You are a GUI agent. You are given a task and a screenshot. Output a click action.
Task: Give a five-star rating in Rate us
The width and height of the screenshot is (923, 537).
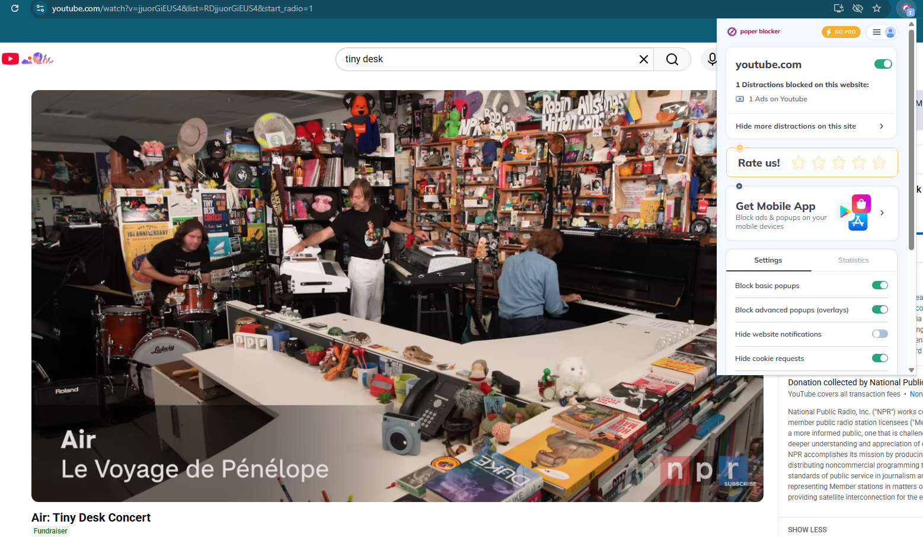(879, 162)
